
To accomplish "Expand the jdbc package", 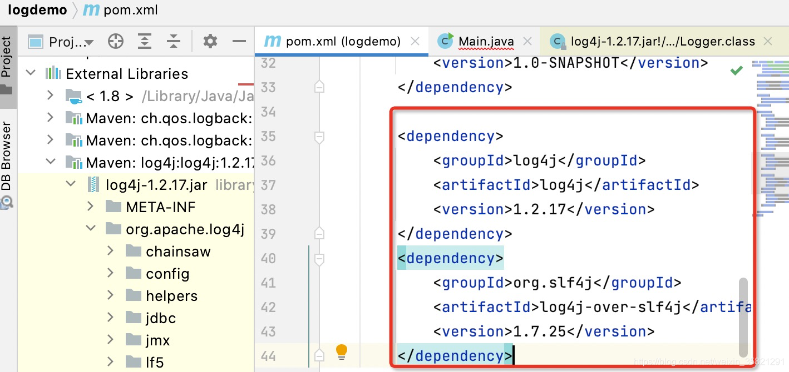I will coord(111,318).
